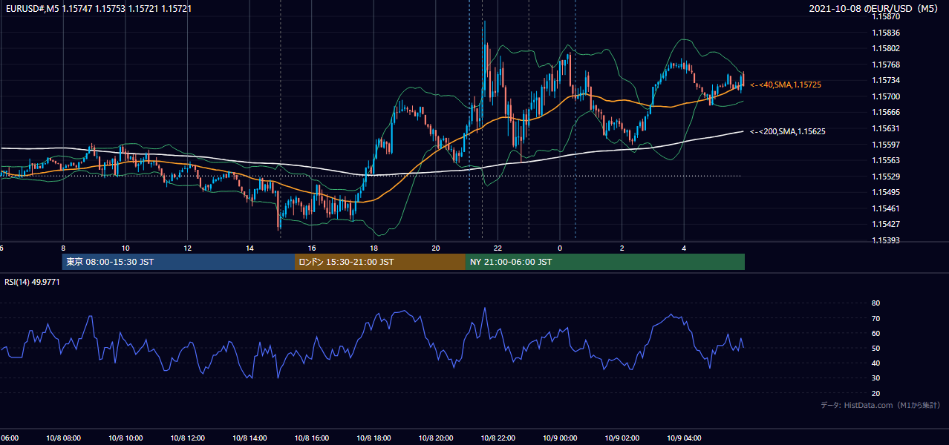The height and width of the screenshot is (445, 949).
Task: Click the orange 40 SMA 1.15725 label
Action: coord(786,85)
